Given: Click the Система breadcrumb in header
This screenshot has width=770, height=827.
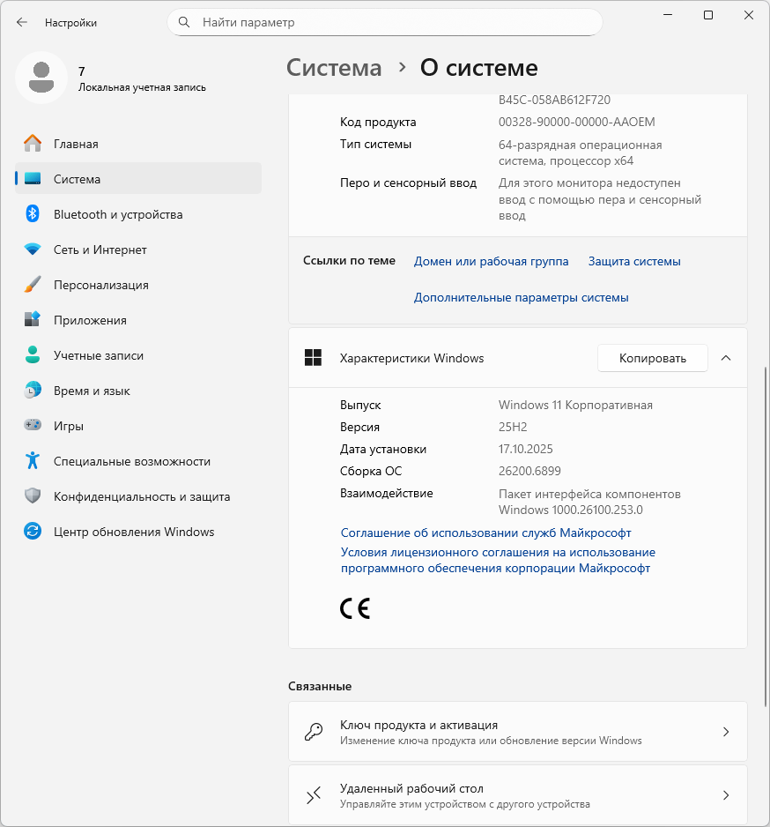Looking at the screenshot, I should (335, 68).
